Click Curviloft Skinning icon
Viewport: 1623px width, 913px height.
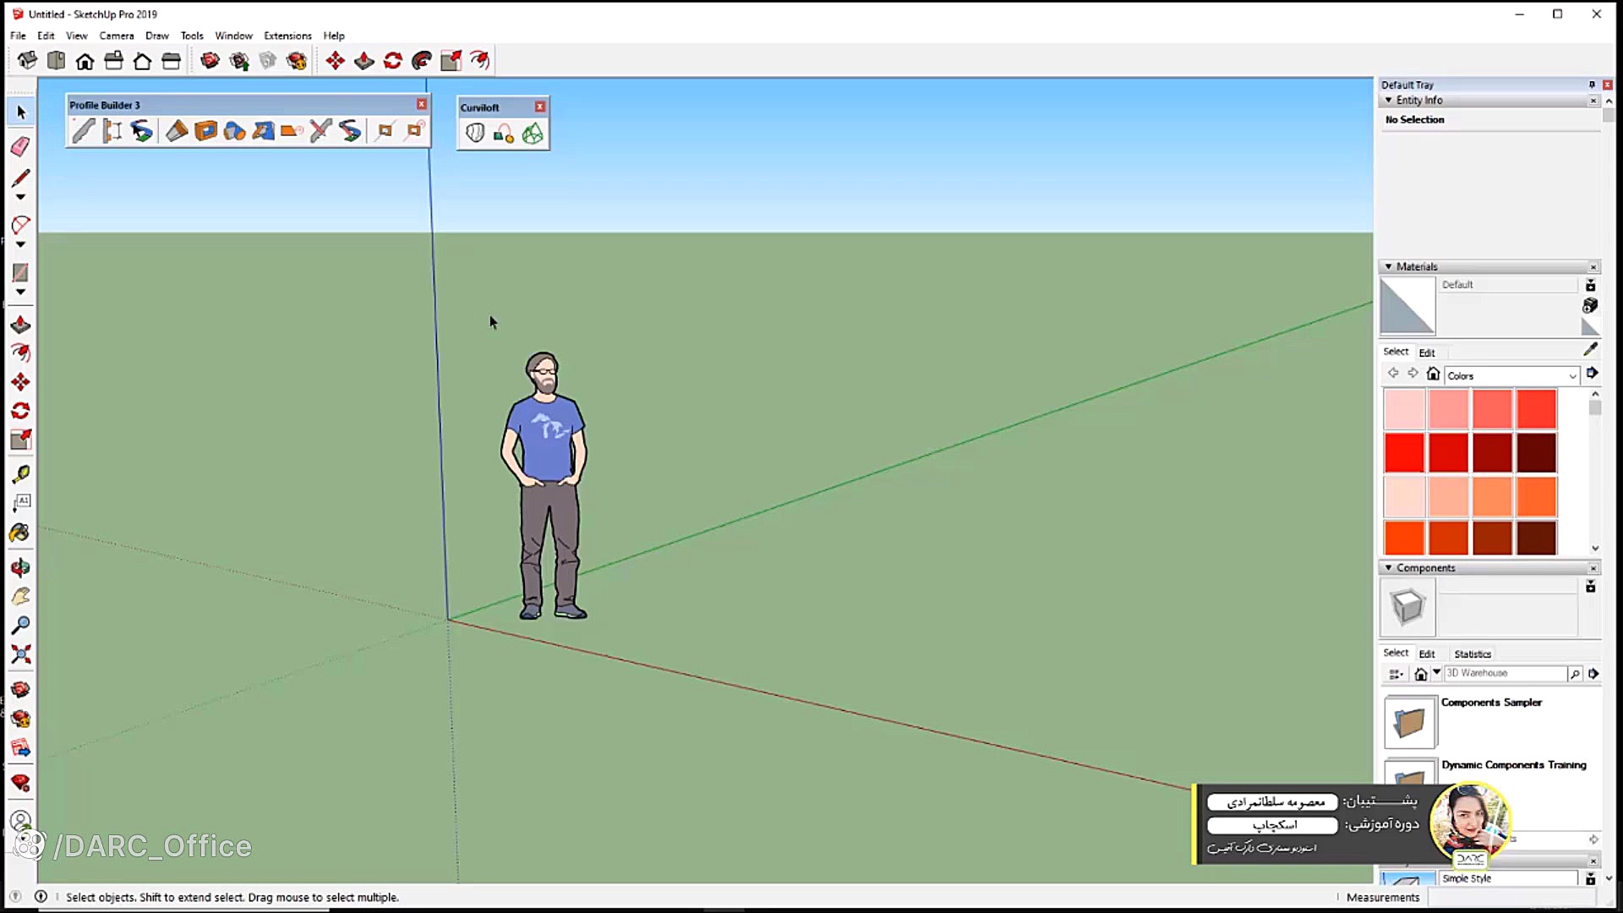click(x=533, y=134)
